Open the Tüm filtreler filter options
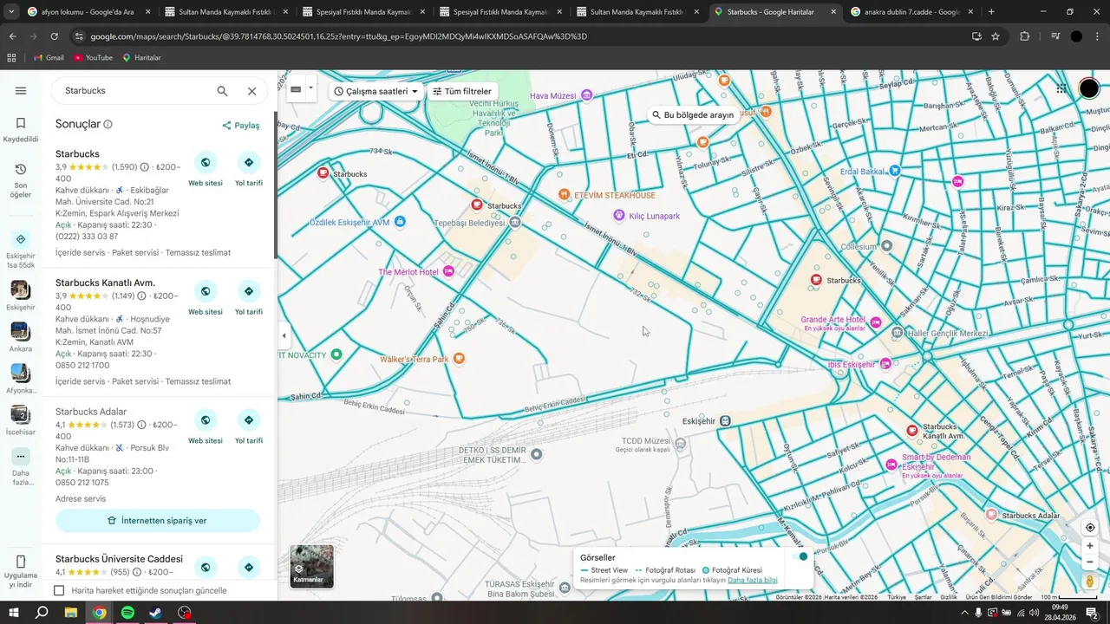The width and height of the screenshot is (1110, 624). coord(462,91)
